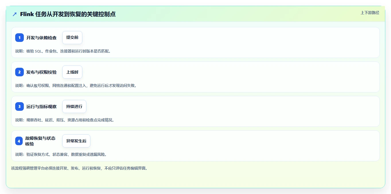Image resolution: width=391 pixels, height=194 pixels.
Task: Click the step 1 number badge
Action: pos(20,38)
